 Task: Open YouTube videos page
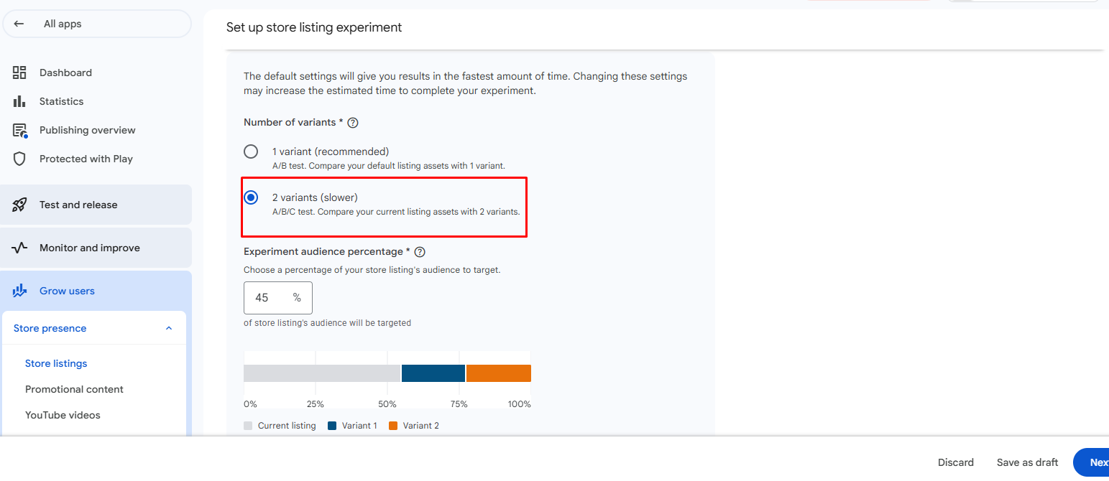click(63, 415)
